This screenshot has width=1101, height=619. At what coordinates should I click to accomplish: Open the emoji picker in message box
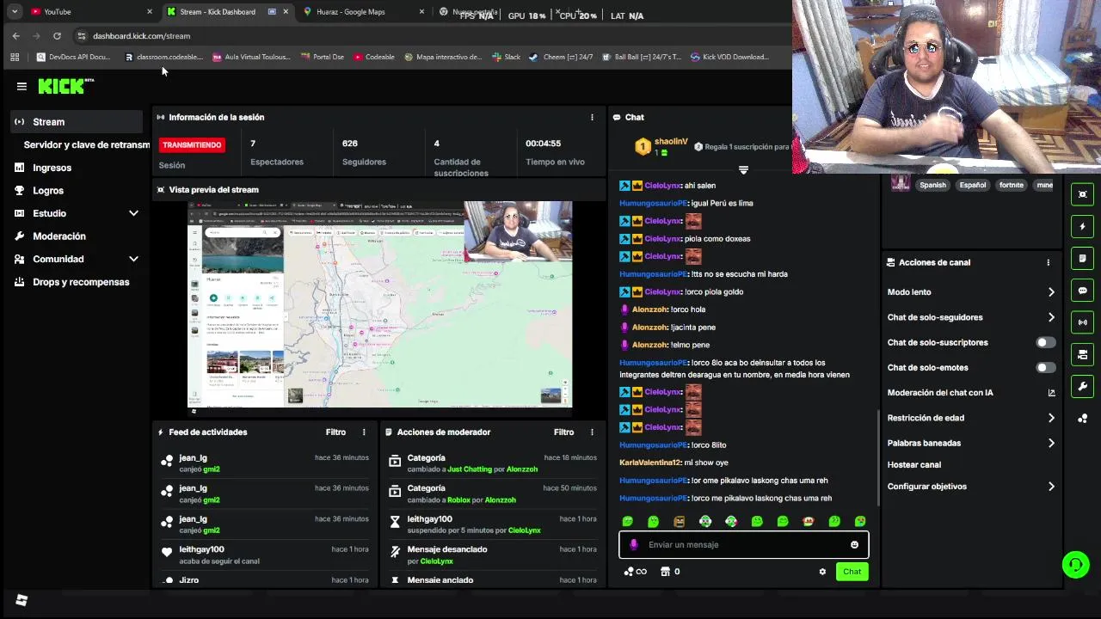point(854,544)
